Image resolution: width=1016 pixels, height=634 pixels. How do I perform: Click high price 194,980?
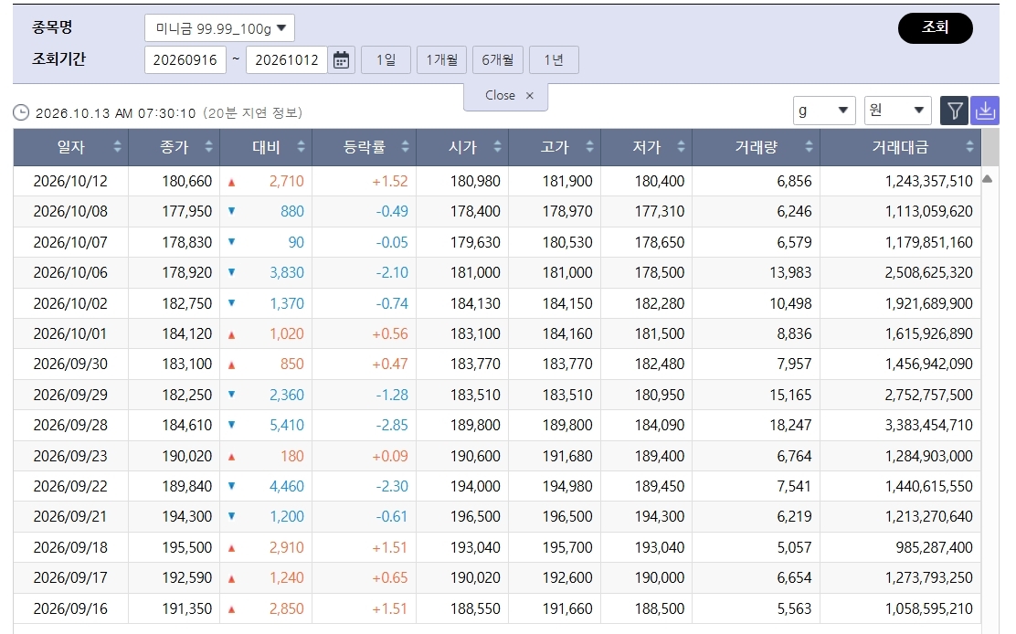567,486
